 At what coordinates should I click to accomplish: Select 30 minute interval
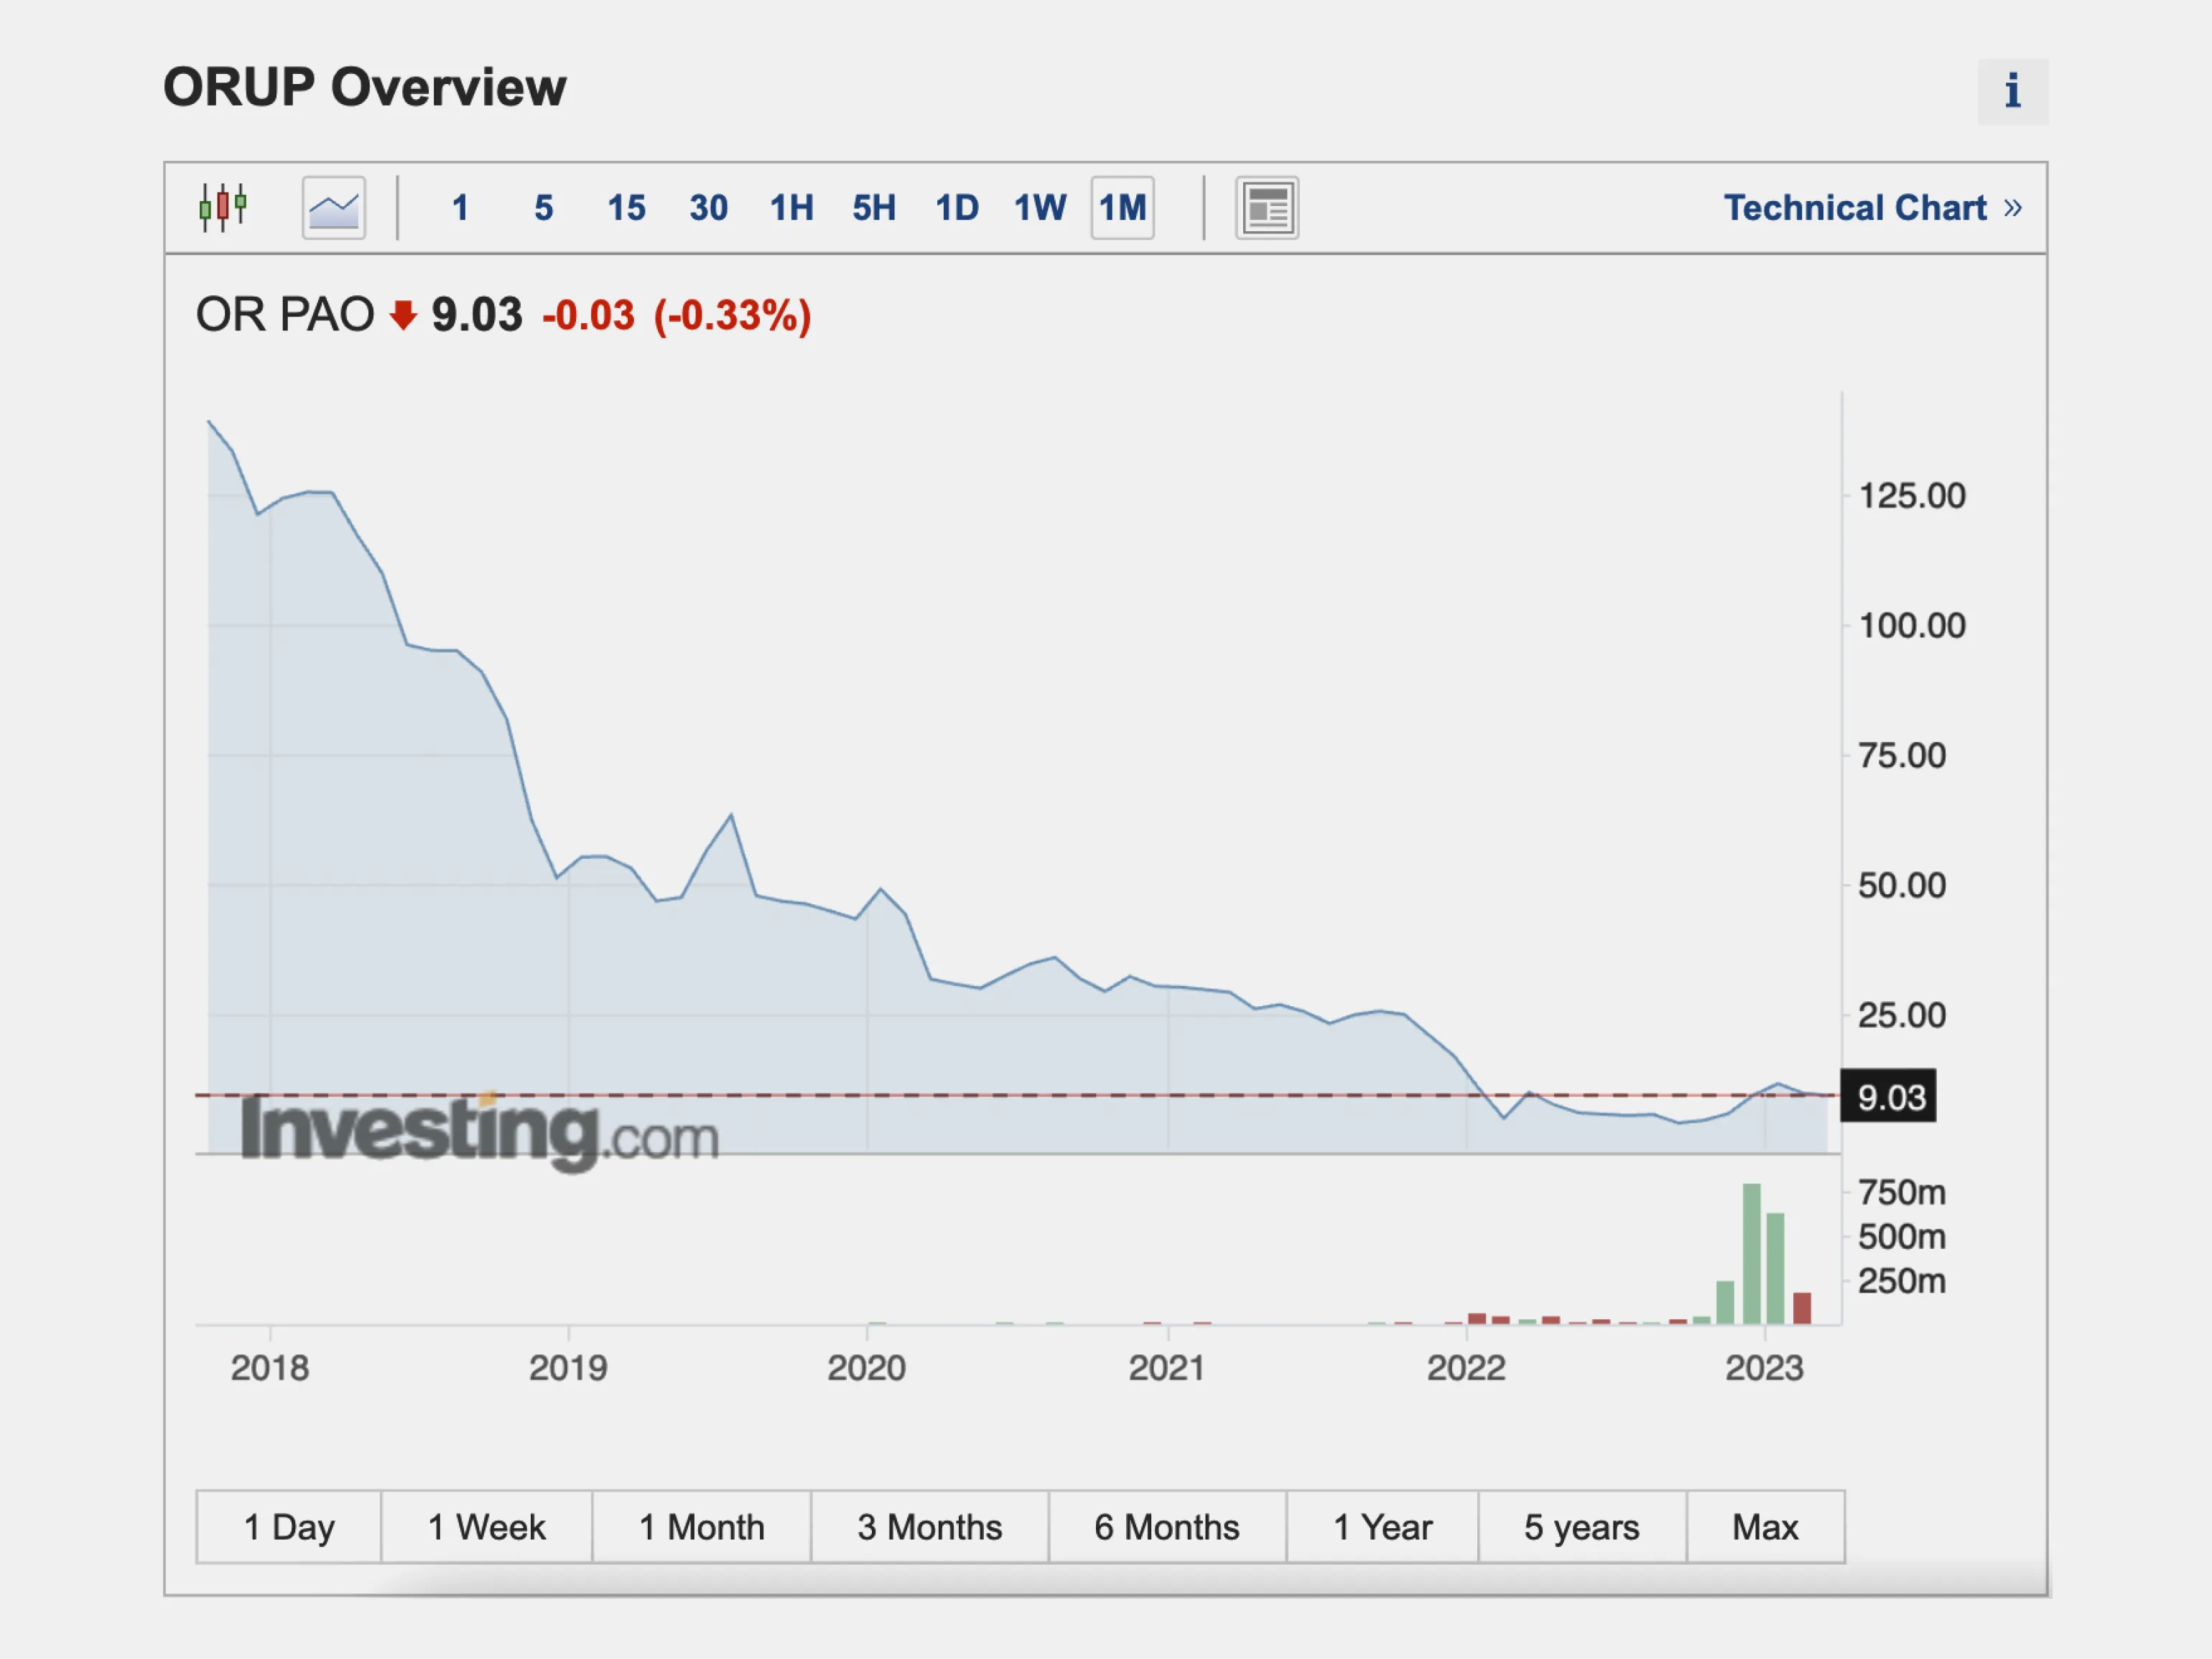[708, 208]
